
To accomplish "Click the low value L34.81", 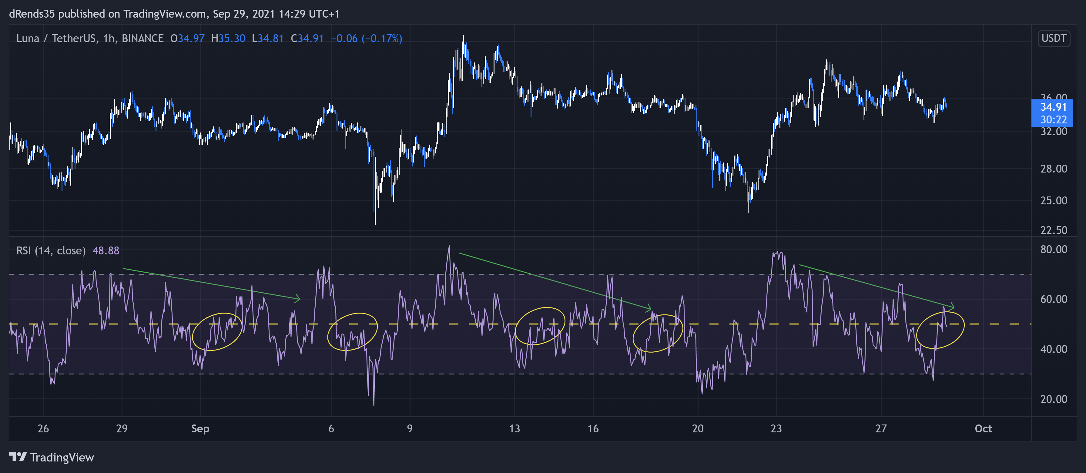I will click(268, 39).
